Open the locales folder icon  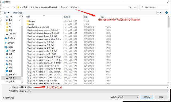tap(28, 21)
